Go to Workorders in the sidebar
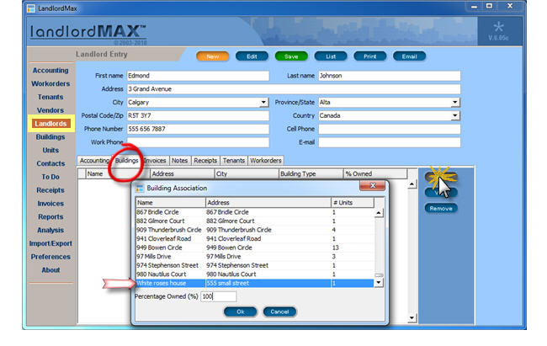Screen dimensions: 547x346 (50, 84)
